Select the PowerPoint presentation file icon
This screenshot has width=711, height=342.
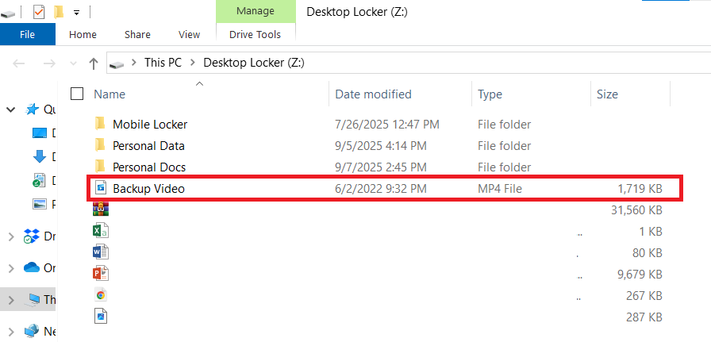point(101,274)
